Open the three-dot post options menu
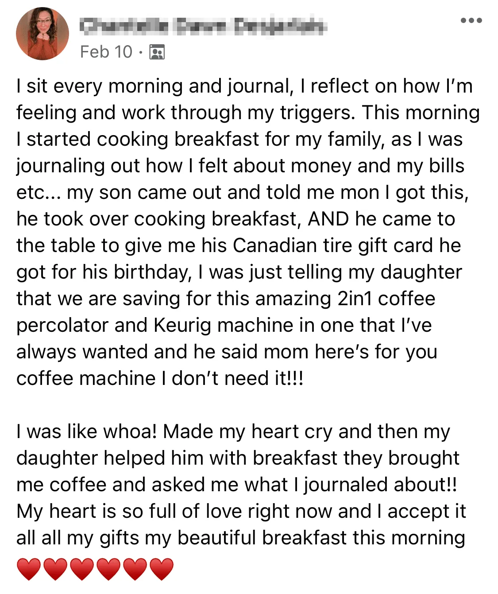This screenshot has width=498, height=594. coord(471,20)
